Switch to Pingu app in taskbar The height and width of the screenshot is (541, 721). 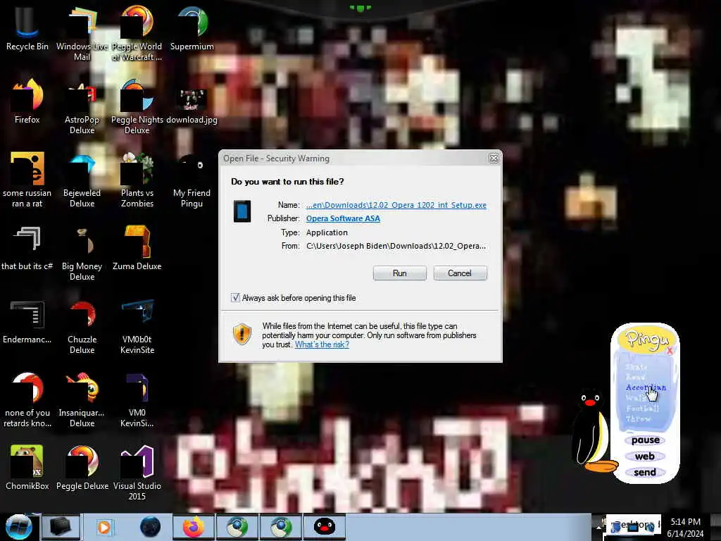(325, 527)
